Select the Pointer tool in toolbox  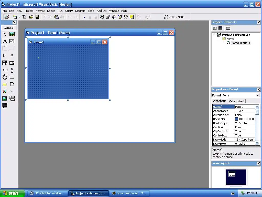pyautogui.click(x=5, y=34)
